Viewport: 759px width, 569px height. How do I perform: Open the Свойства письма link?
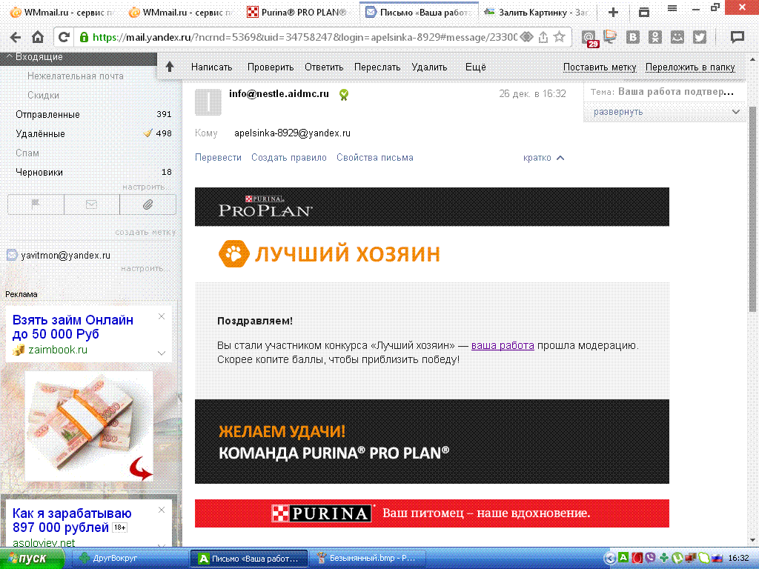pyautogui.click(x=374, y=158)
